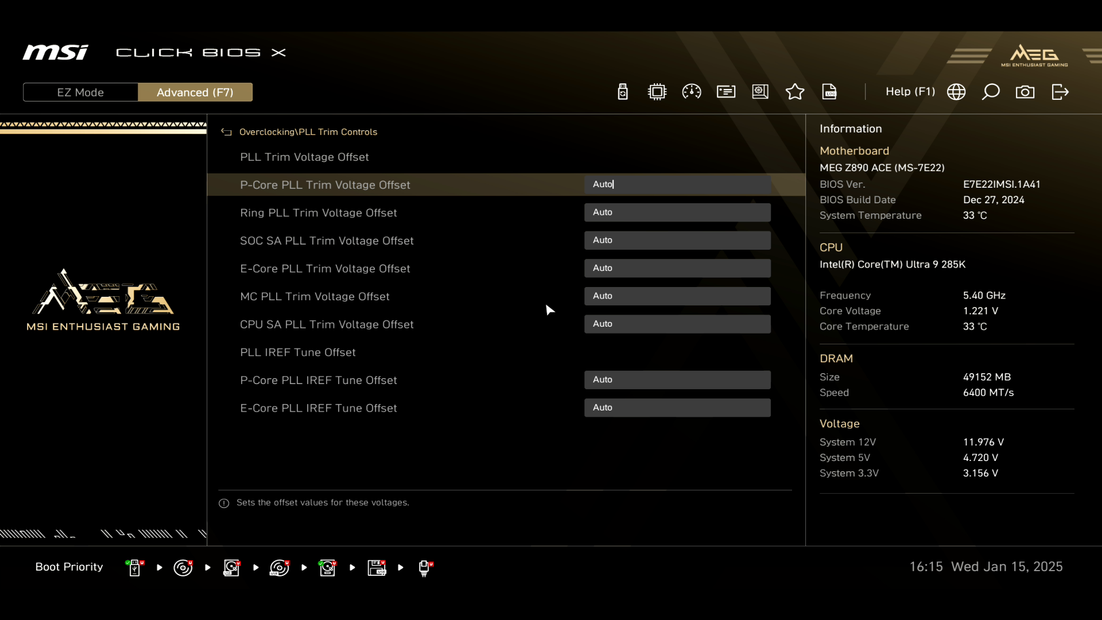The width and height of the screenshot is (1102, 620).
Task: Select the USB floppy boot priority icon
Action: coord(377,568)
